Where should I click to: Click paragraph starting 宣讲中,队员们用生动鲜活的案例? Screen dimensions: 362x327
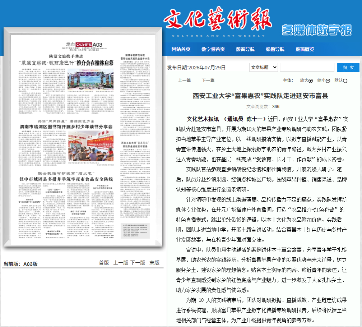[x=261, y=270]
